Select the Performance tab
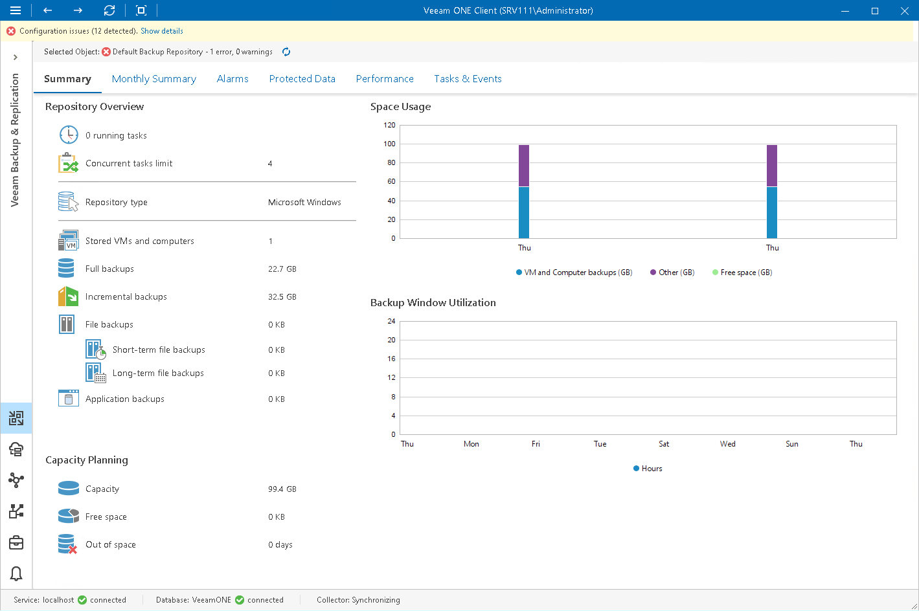The image size is (919, 611). click(x=385, y=79)
